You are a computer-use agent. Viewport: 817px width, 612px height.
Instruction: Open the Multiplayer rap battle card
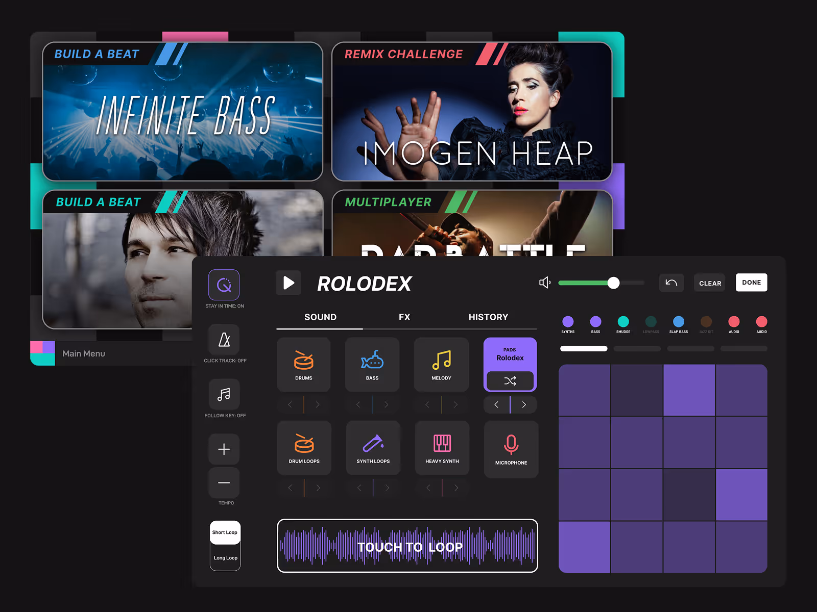[472, 223]
